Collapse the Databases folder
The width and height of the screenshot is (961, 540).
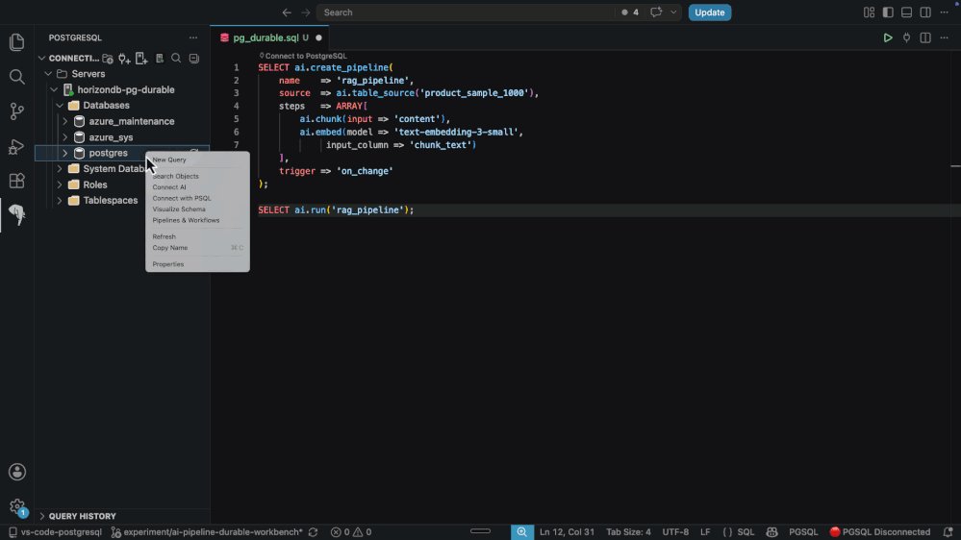pyautogui.click(x=60, y=106)
